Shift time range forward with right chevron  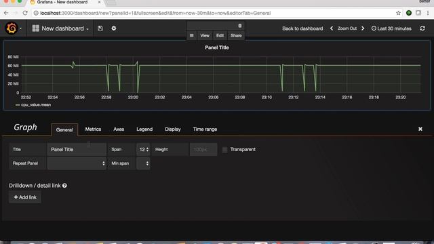363,28
